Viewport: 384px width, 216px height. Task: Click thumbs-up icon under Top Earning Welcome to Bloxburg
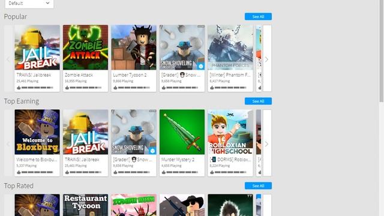coord(19,172)
